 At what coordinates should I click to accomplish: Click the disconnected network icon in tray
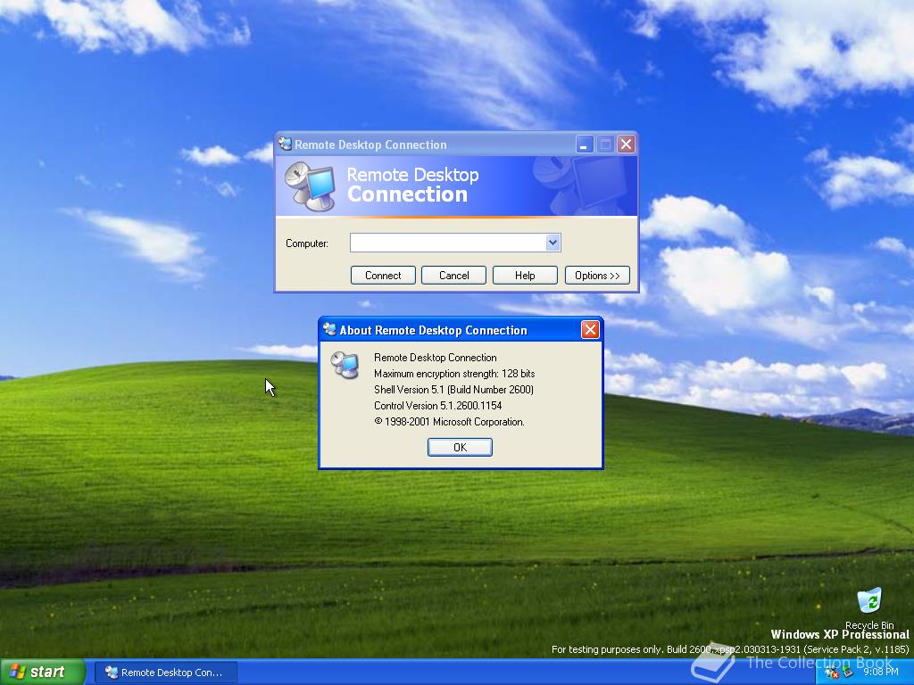832,672
